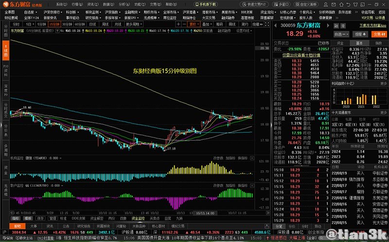Open the 复权 adjustment dropdown
This screenshot has width=389, height=242.
click(x=194, y=24)
